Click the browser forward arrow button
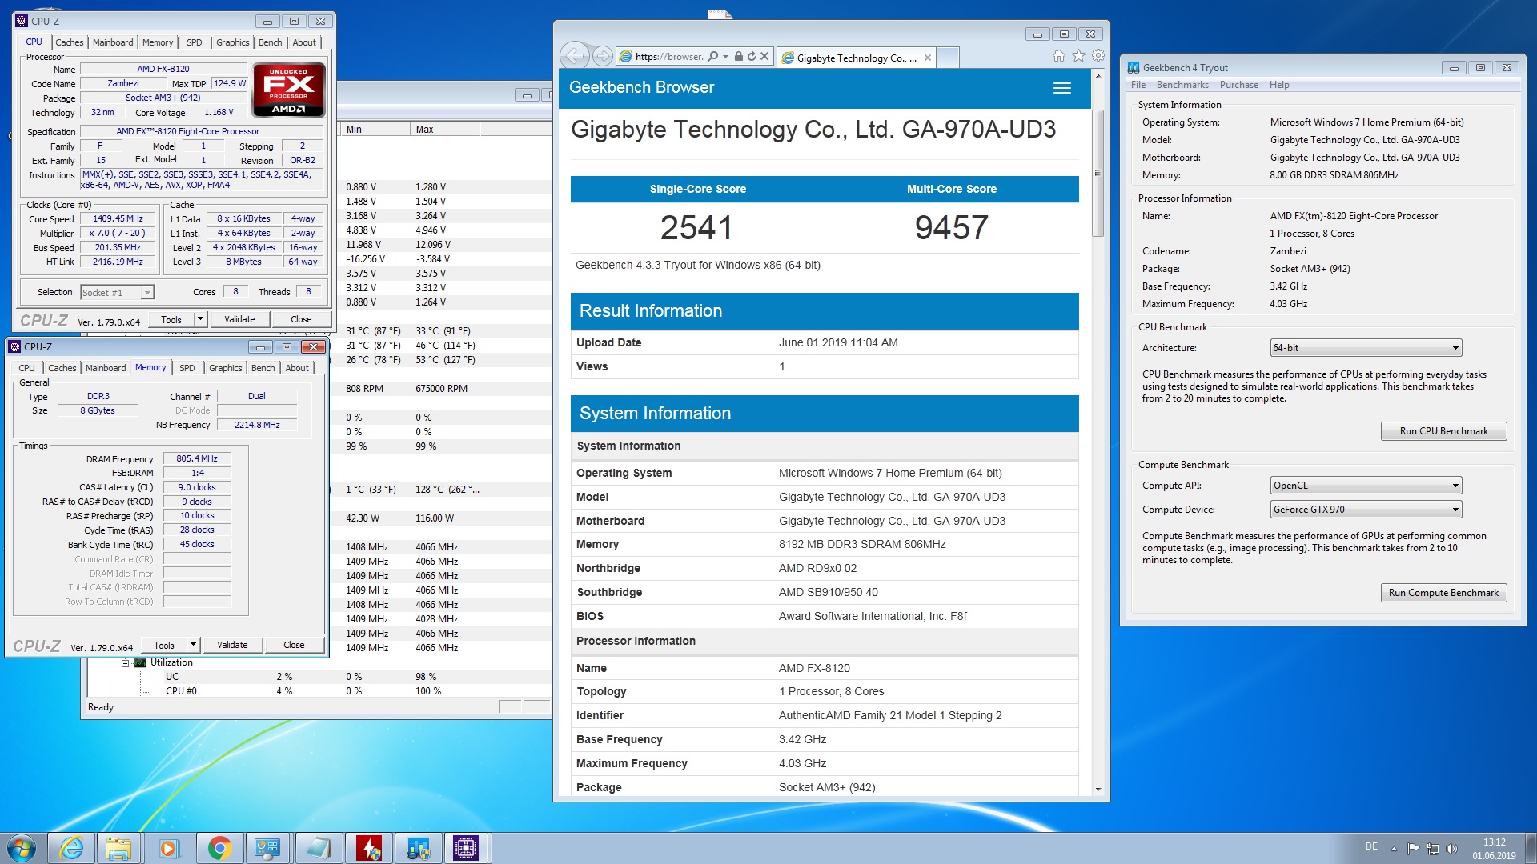This screenshot has height=864, width=1537. [603, 56]
